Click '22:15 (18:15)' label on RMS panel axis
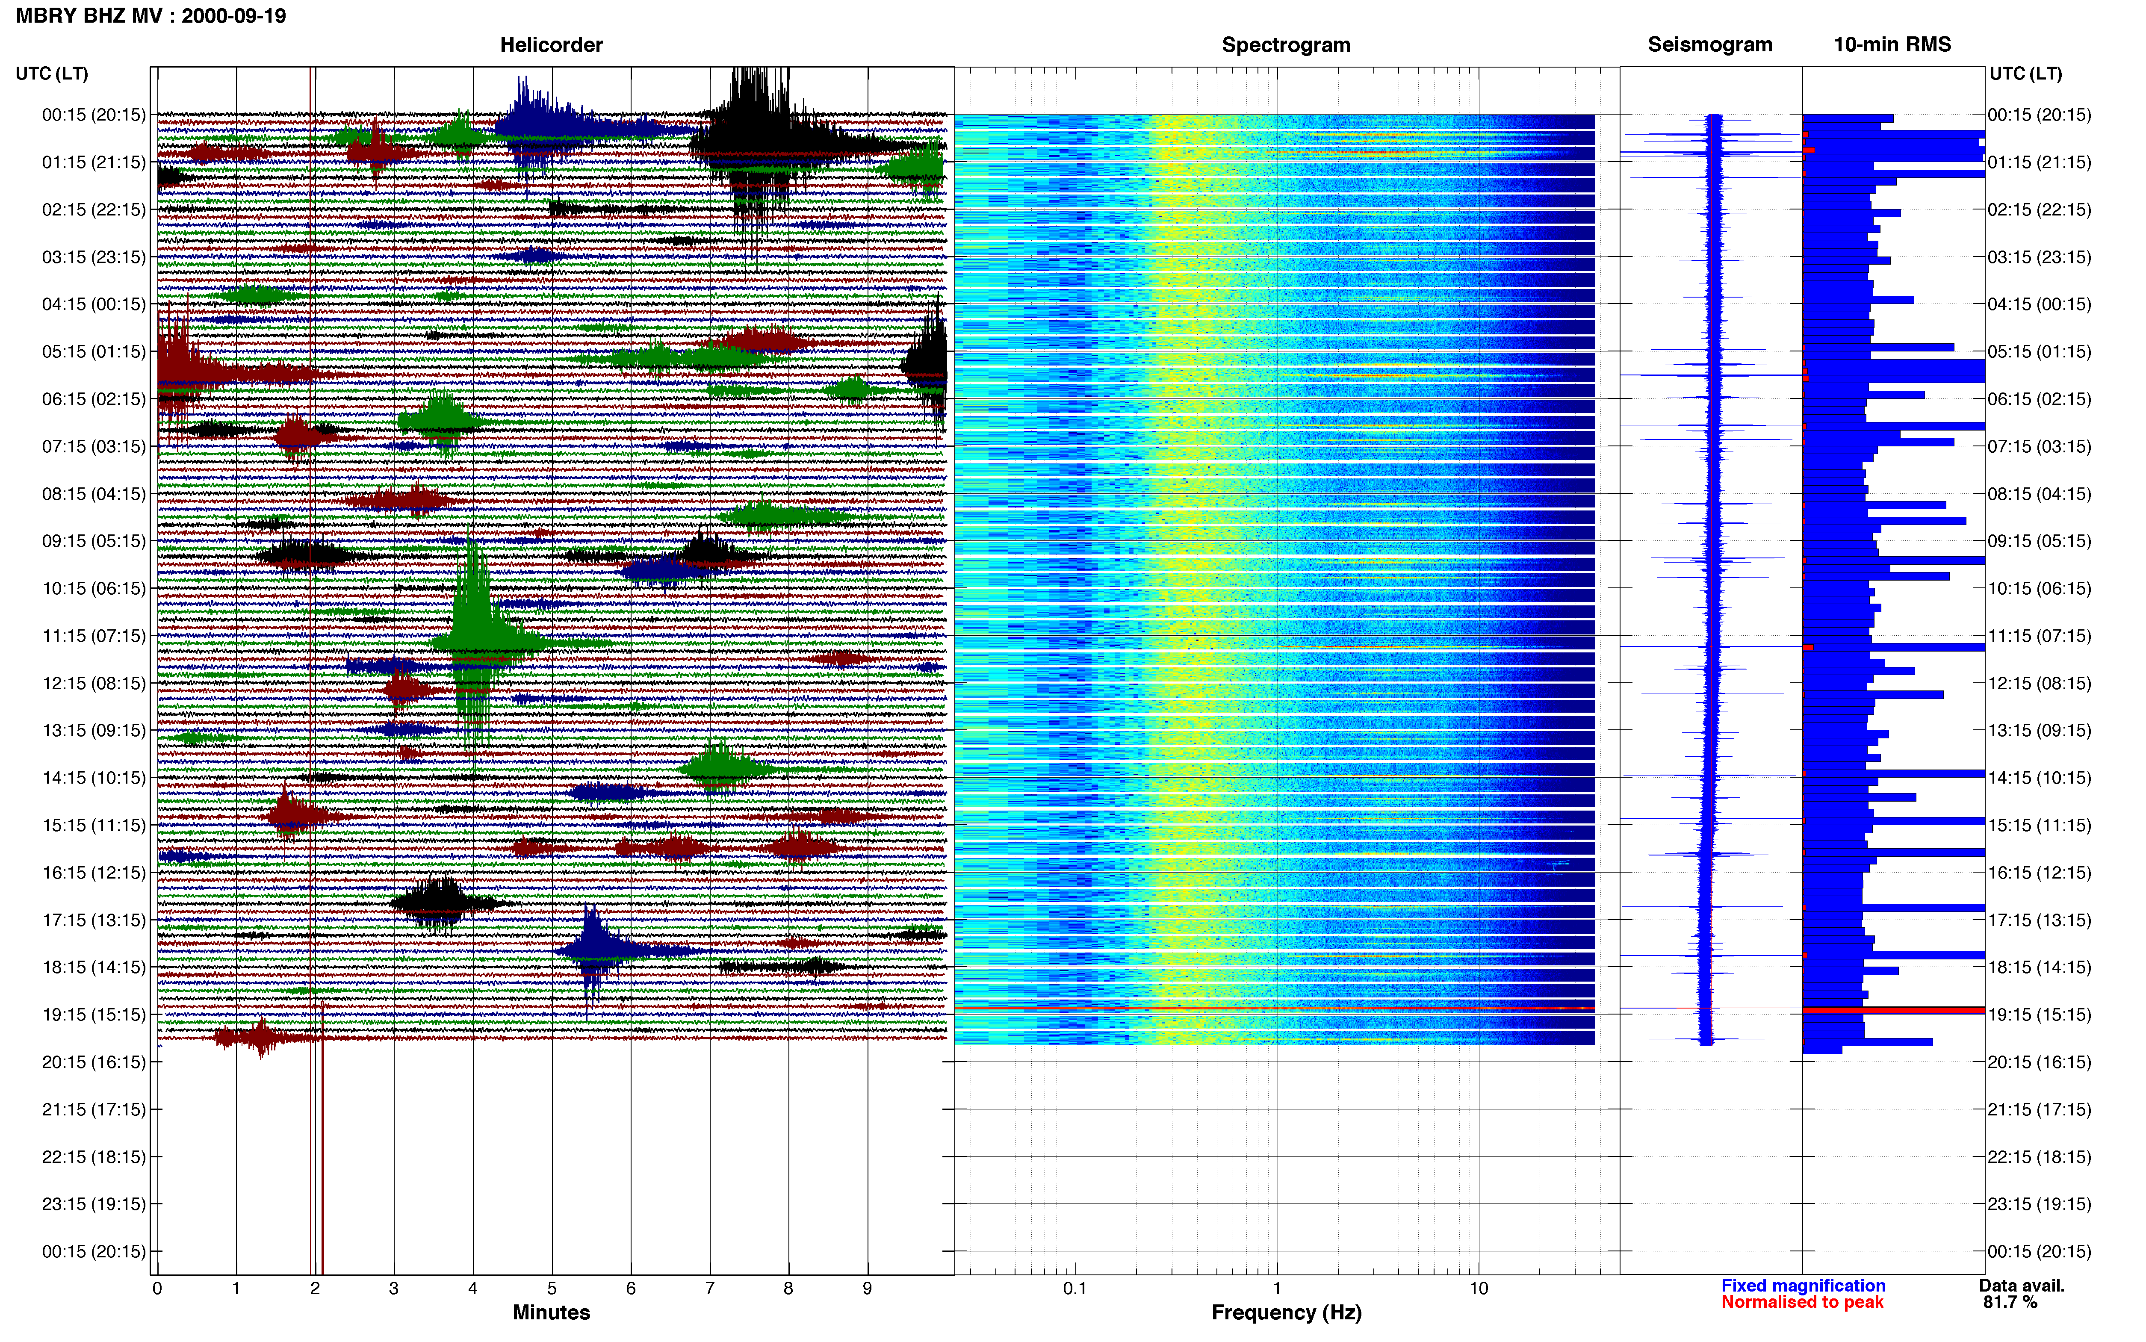 coord(2040,1157)
